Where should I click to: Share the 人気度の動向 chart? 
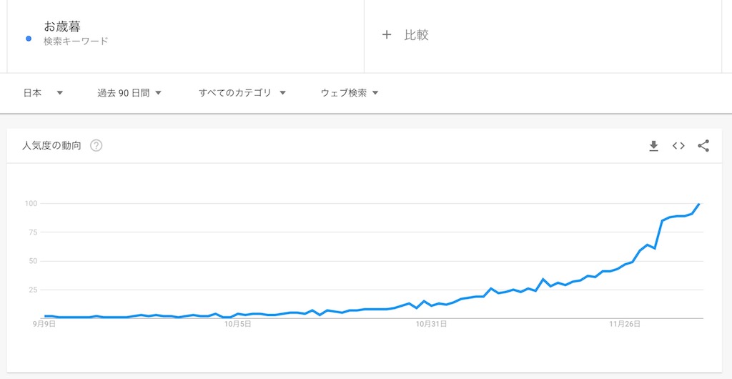click(x=703, y=146)
